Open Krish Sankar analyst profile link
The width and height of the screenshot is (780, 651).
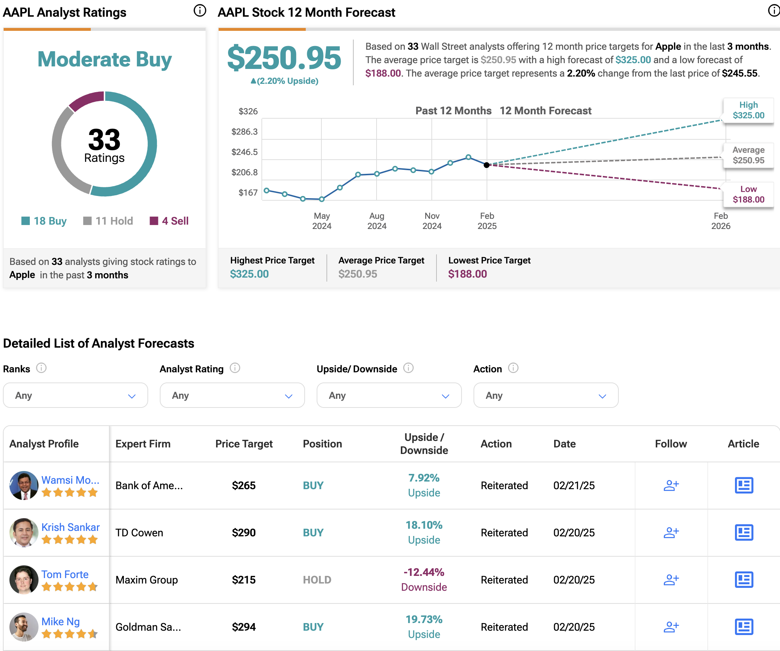click(x=70, y=527)
